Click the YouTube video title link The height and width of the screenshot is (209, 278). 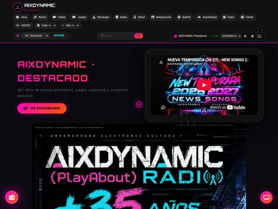(x=208, y=60)
